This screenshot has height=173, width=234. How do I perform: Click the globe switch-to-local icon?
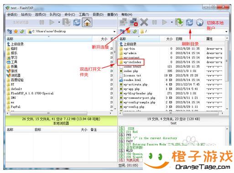(x=200, y=22)
